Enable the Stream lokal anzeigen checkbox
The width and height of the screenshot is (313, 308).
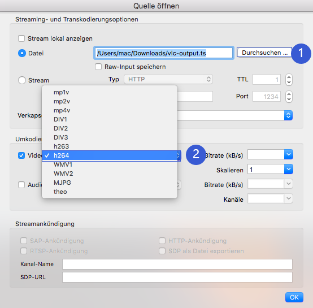pyautogui.click(x=21, y=38)
